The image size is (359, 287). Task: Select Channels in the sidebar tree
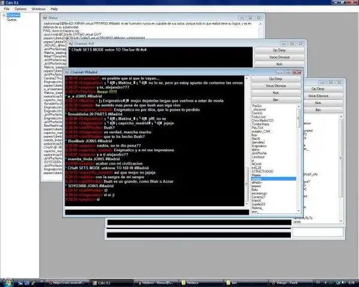[x=13, y=15]
